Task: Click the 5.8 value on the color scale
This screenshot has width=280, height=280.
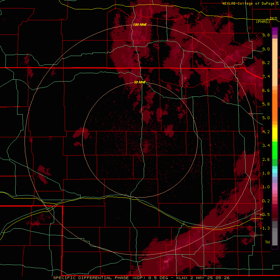Action: (266, 104)
